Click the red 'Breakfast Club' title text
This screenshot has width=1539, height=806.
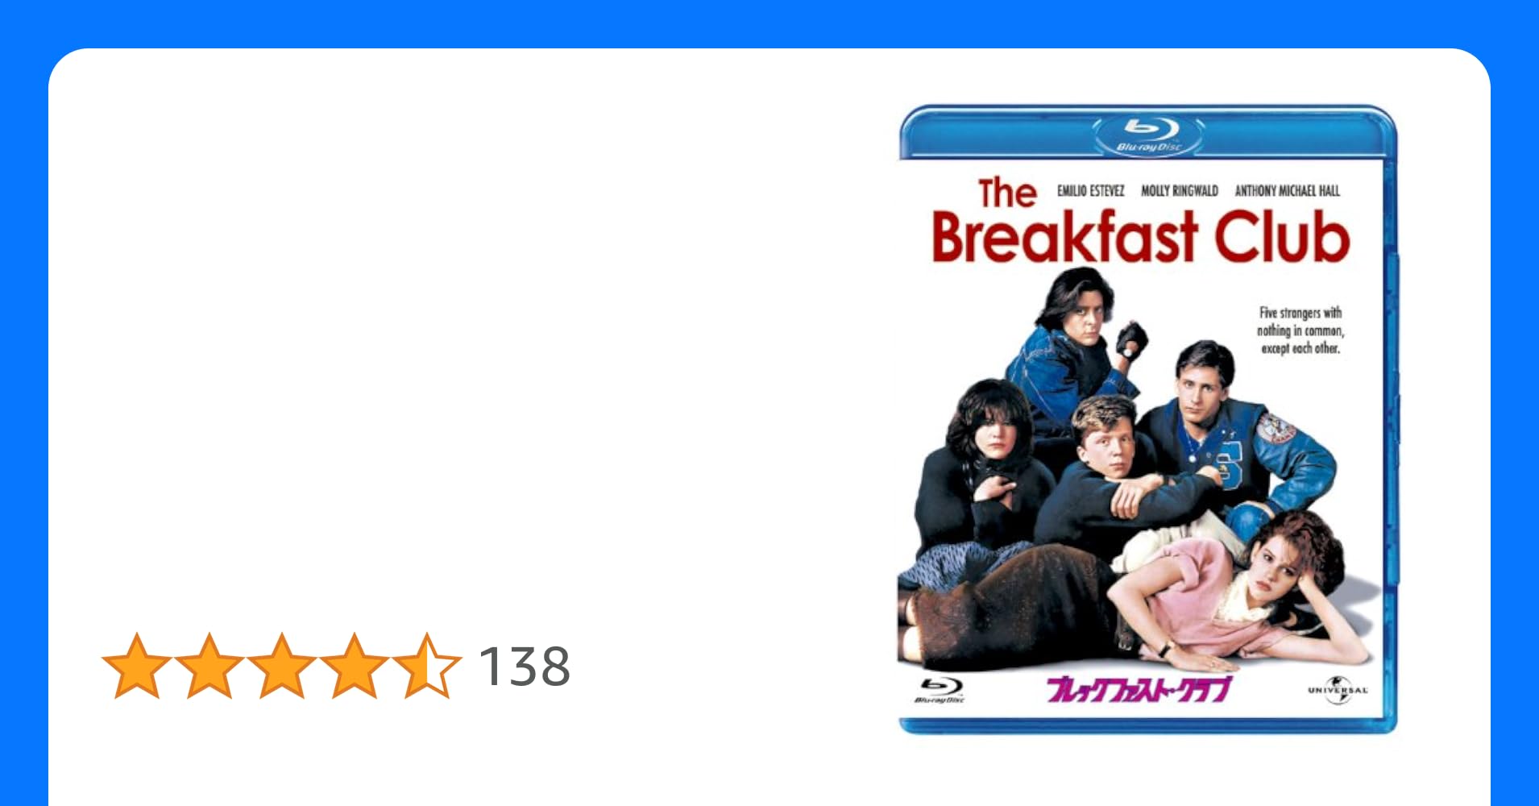(1141, 237)
